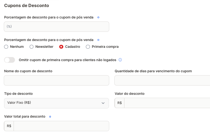
Task: Click info icon beside first post-sale percentage label
Action: point(98,17)
